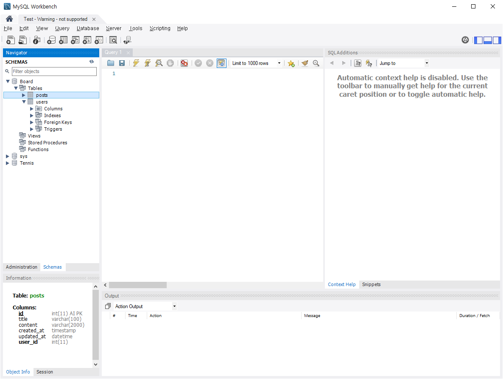The height and width of the screenshot is (379, 503).
Task: Create new stored procedure toolbar icon
Action: (87, 40)
